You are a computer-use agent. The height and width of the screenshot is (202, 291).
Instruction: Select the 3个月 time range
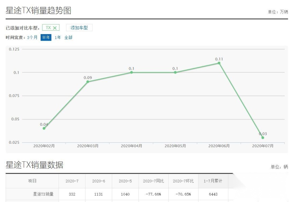pos(32,38)
